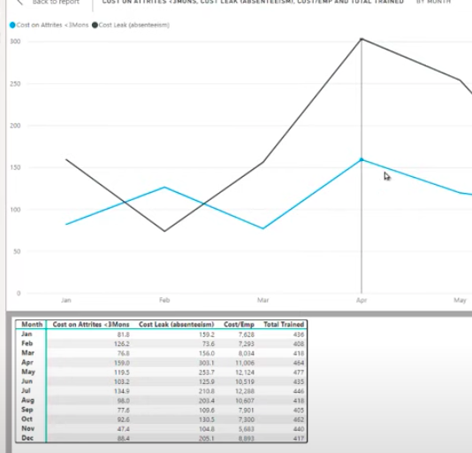This screenshot has width=472, height=453.
Task: Click the 5,683 Cost/Emp value for Nov
Action: click(x=247, y=429)
